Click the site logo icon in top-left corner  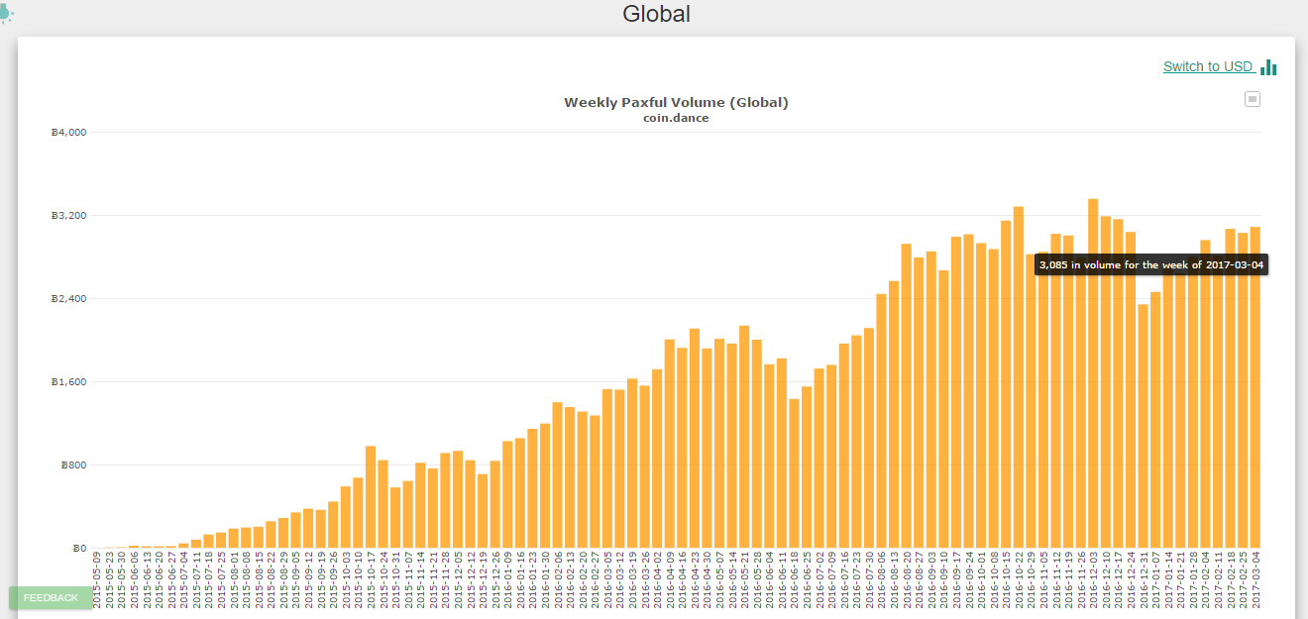tap(6, 12)
